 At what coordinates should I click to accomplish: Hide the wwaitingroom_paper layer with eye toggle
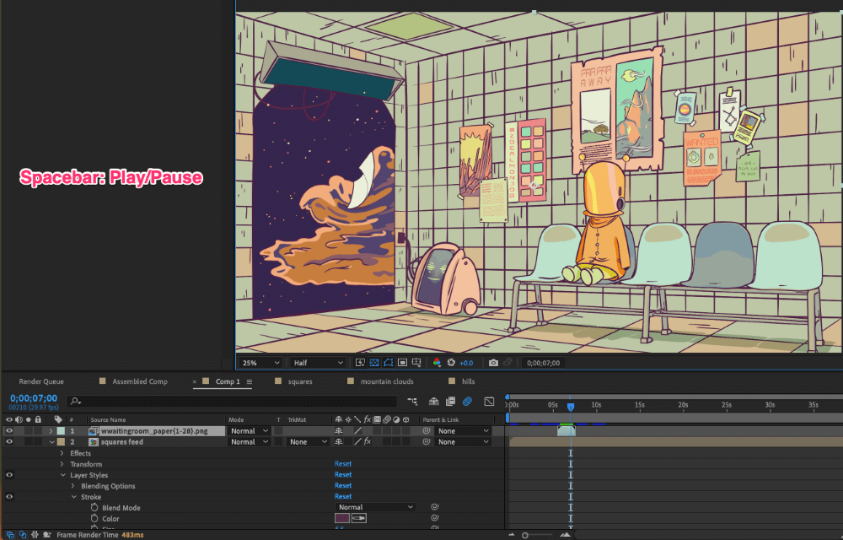[x=9, y=431]
